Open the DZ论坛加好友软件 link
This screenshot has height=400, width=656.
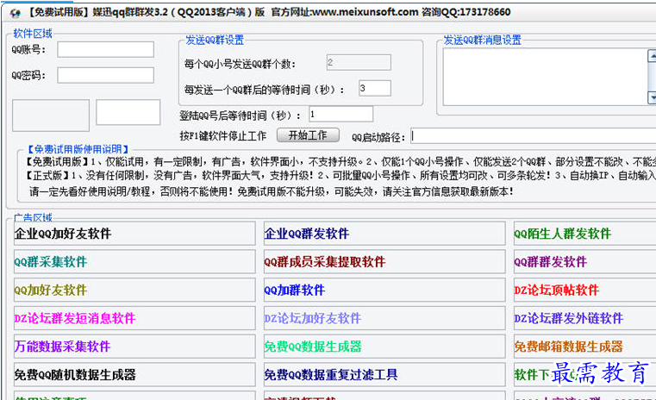[384, 318]
